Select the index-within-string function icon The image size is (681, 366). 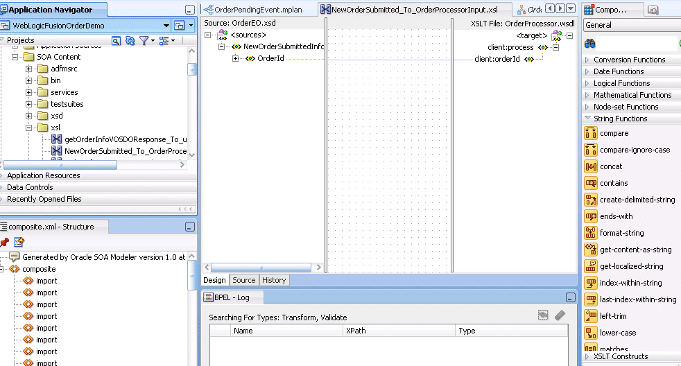point(590,283)
